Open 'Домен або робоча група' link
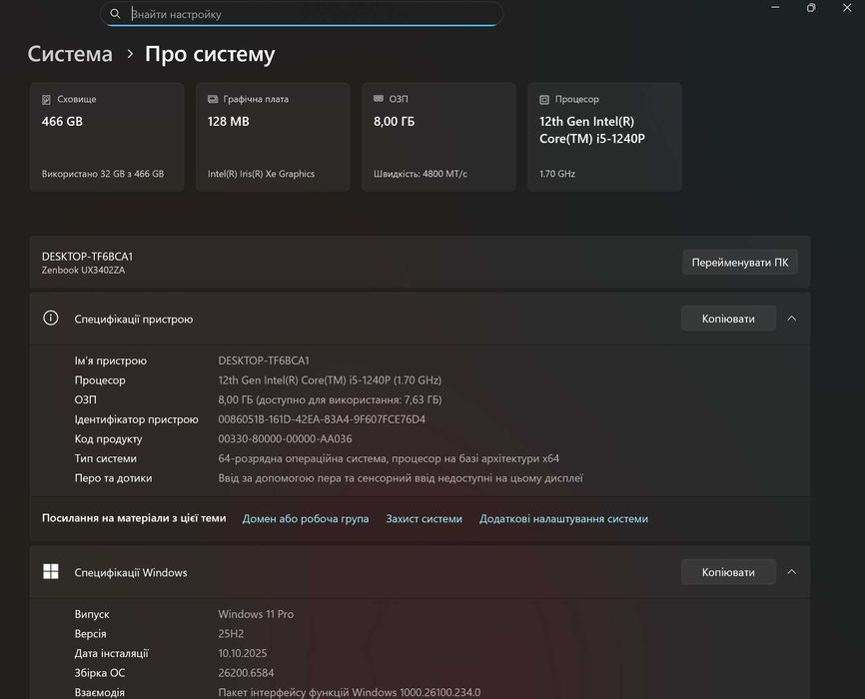This screenshot has height=699, width=865. click(306, 518)
